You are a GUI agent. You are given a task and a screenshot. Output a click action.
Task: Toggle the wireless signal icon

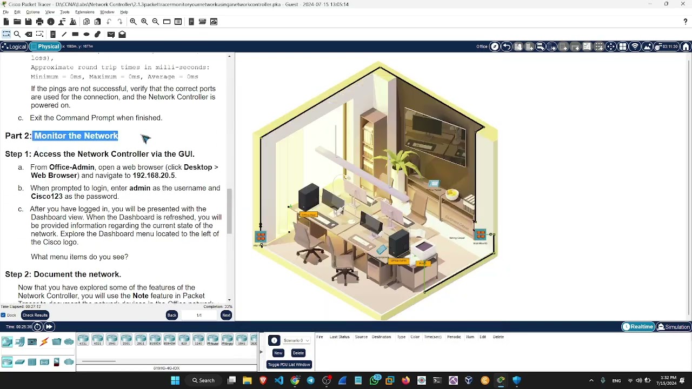click(635, 46)
